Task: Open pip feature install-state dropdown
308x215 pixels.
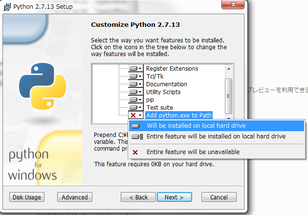Action: (135, 100)
